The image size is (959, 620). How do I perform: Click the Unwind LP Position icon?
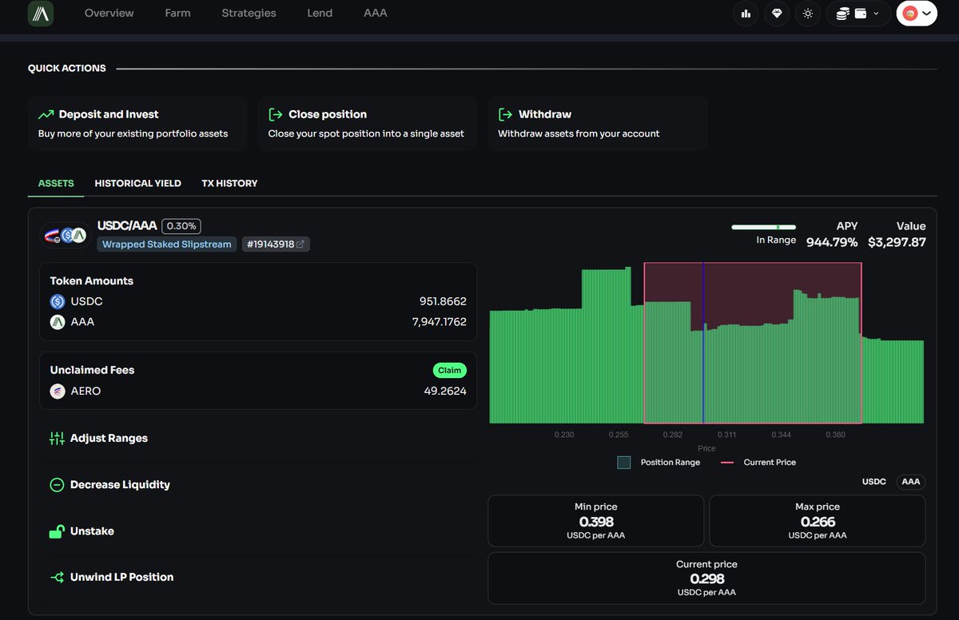point(57,578)
